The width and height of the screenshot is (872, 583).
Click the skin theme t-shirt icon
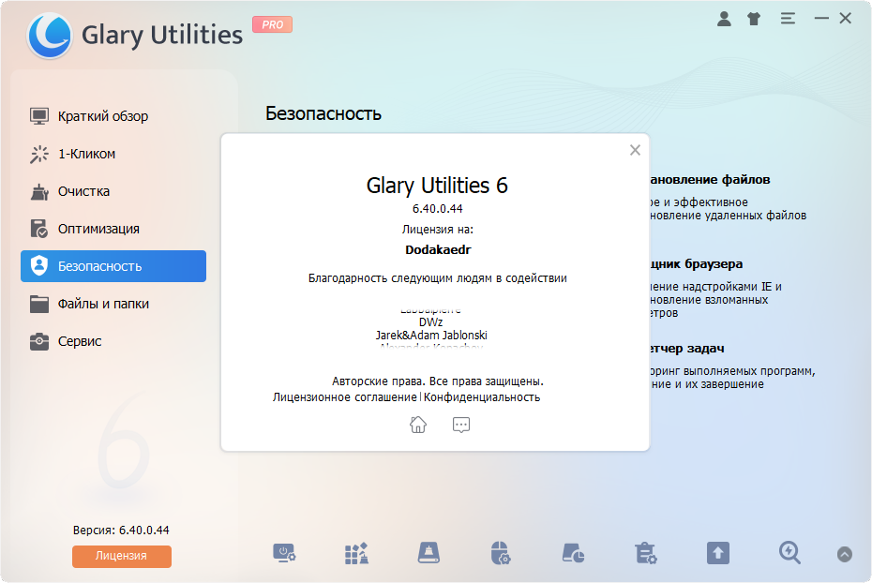coord(754,18)
